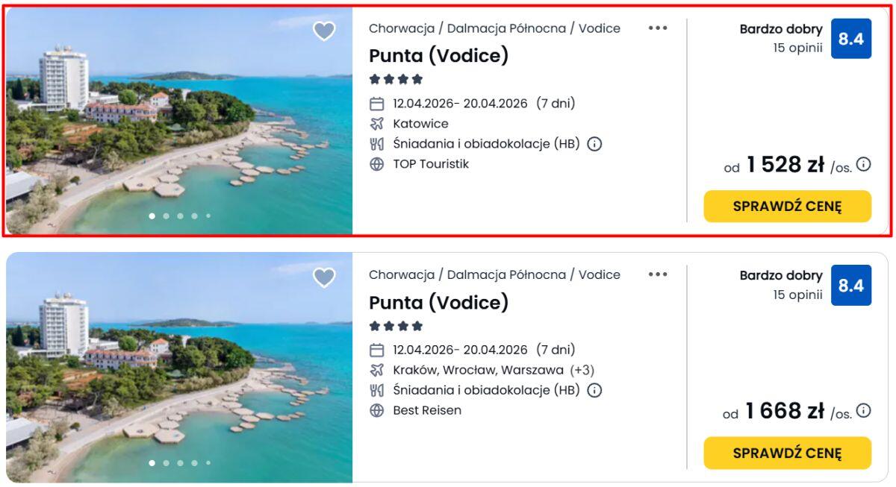Open three-dot options menu on Best Reisen offer
896x487 pixels.
coord(658,274)
